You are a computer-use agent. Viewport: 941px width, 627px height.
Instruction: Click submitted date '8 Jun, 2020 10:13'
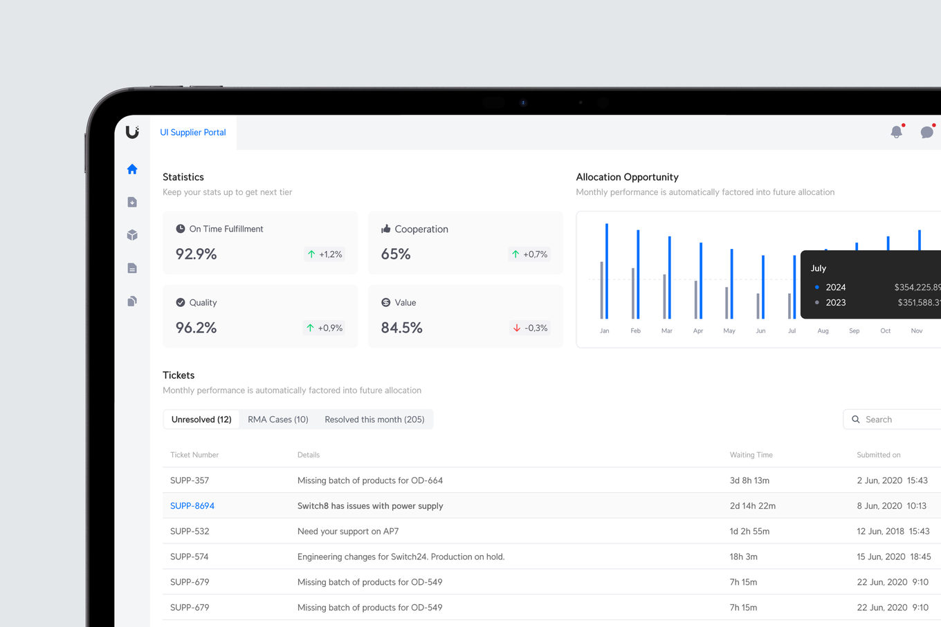(x=892, y=506)
